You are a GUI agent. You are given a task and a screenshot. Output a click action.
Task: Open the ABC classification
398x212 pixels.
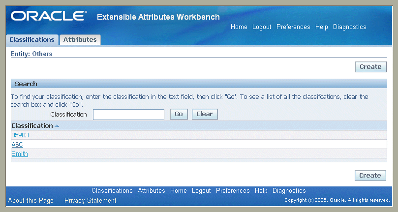(x=17, y=145)
